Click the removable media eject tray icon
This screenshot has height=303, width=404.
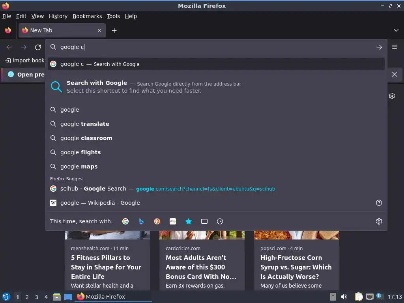[x=333, y=297]
